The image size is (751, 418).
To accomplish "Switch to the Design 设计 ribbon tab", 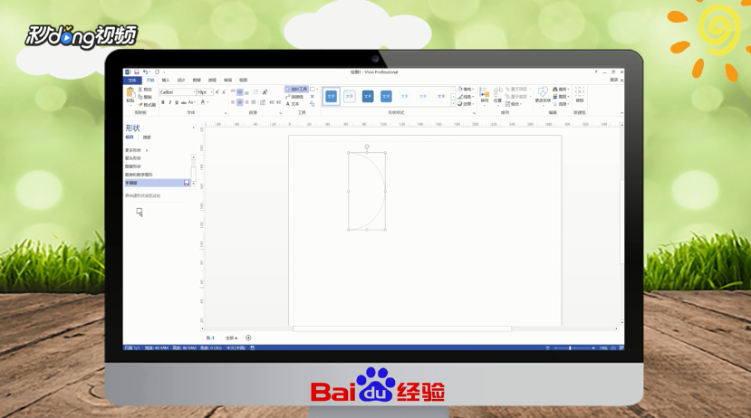I will (181, 80).
